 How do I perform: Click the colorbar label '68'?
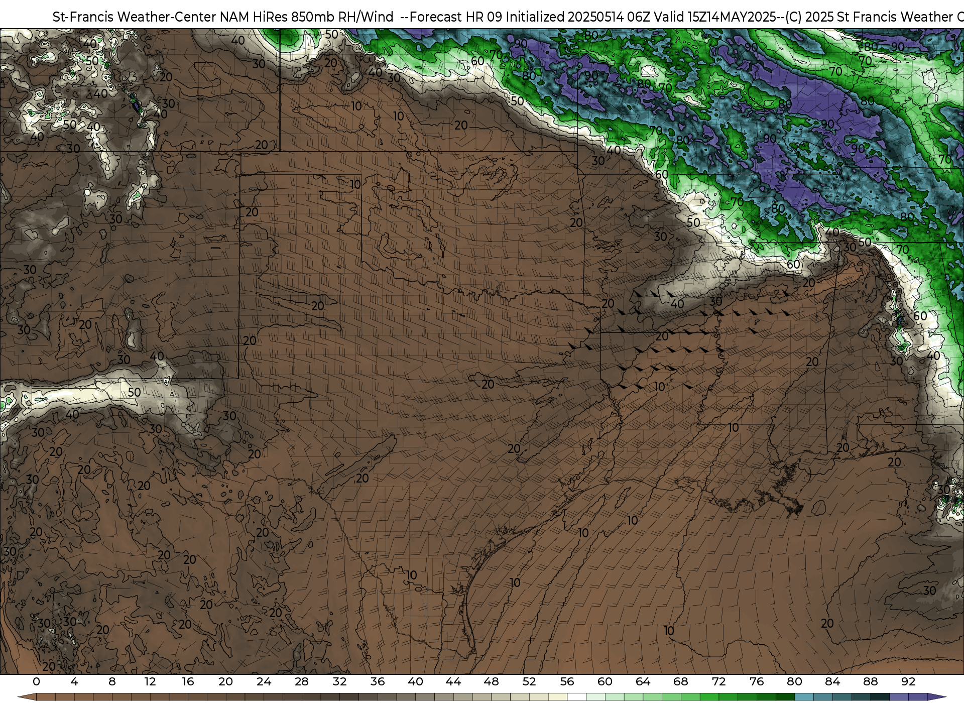tap(681, 681)
